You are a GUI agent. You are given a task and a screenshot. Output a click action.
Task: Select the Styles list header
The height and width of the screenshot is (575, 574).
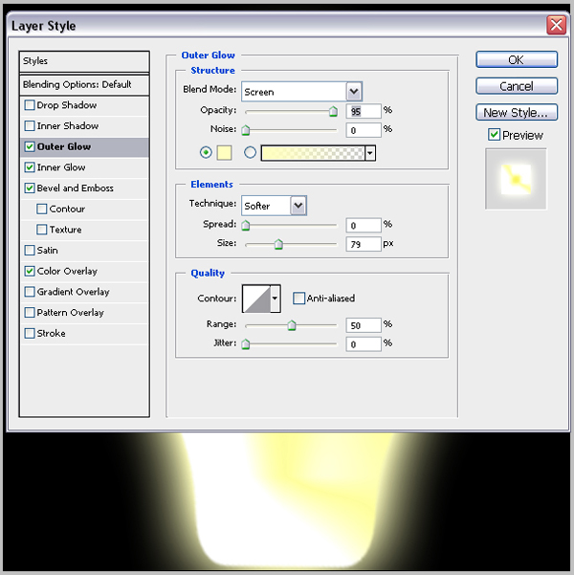(84, 61)
